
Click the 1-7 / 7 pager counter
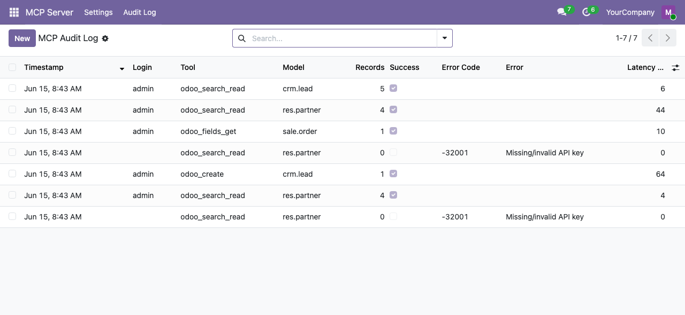click(x=626, y=38)
